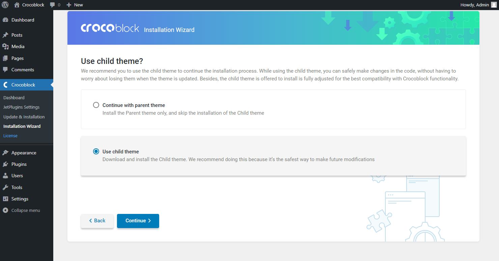The image size is (499, 261).
Task: Click the Crocoblock site name in admin bar
Action: 33,5
